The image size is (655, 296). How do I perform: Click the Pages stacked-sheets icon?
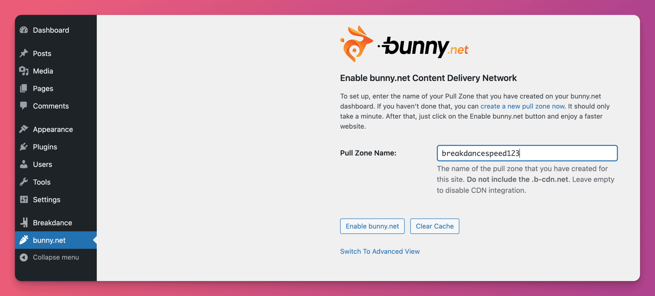(x=24, y=88)
